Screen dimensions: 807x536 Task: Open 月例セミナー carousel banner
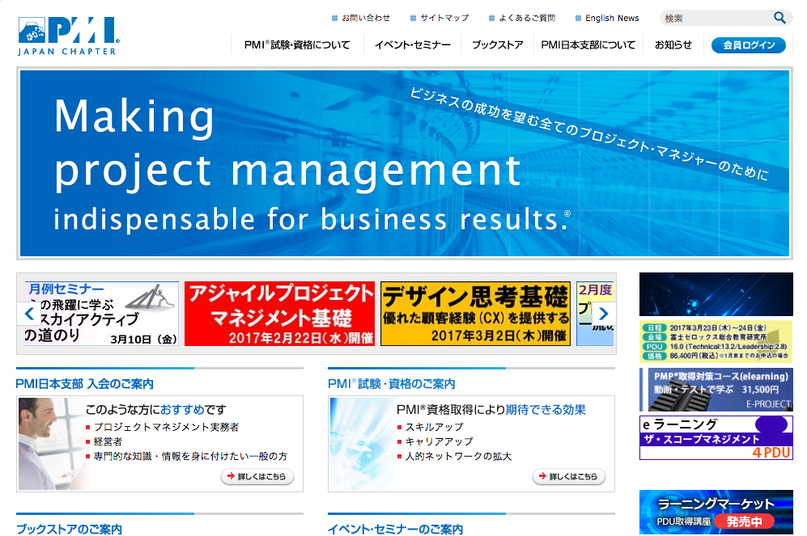tap(101, 314)
